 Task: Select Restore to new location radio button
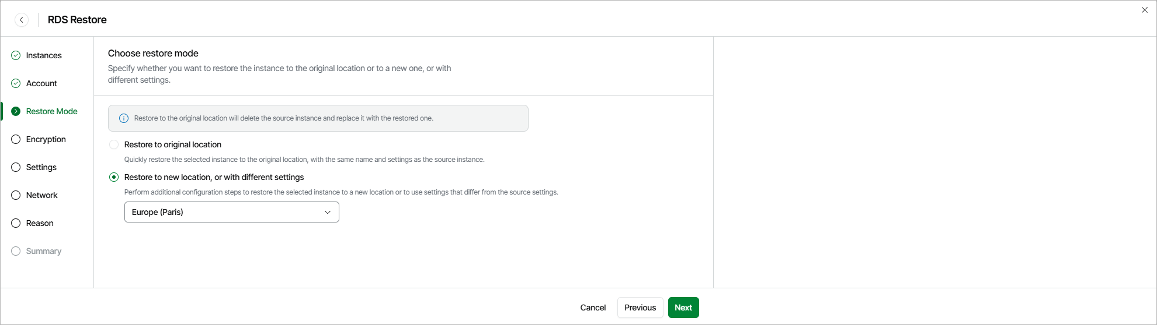(114, 177)
